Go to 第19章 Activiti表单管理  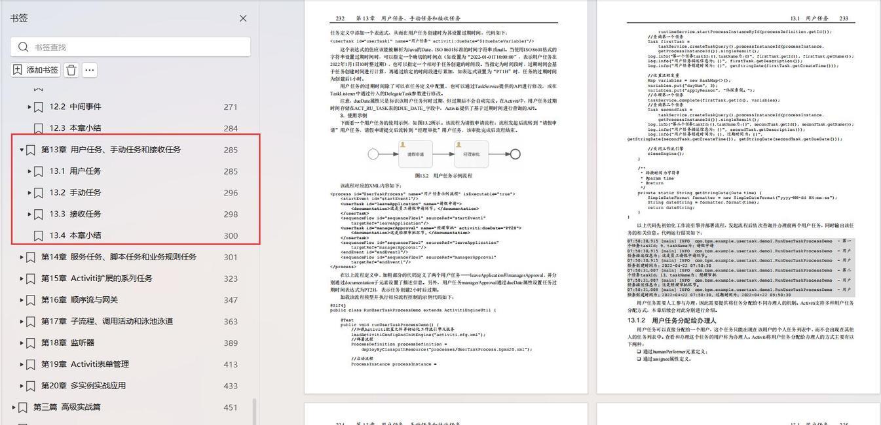coord(85,364)
